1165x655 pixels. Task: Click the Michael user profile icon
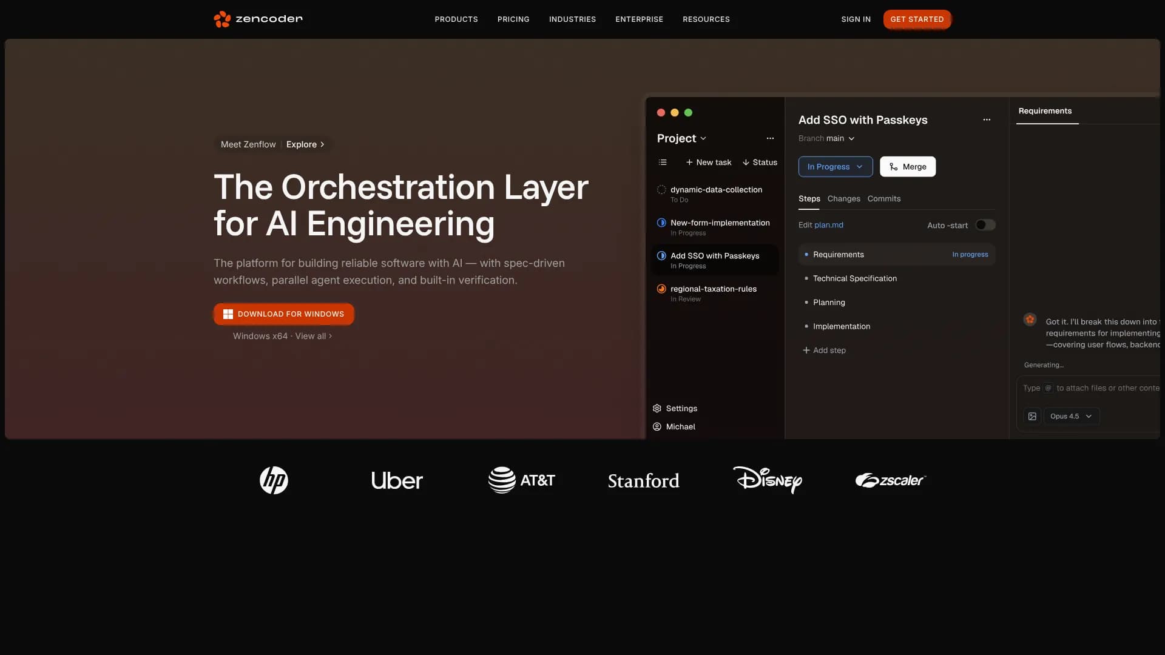657,427
